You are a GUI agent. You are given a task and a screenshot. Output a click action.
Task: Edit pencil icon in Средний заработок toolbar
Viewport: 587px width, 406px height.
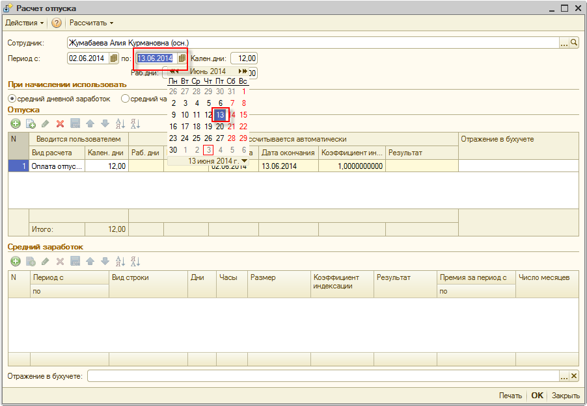click(x=46, y=261)
